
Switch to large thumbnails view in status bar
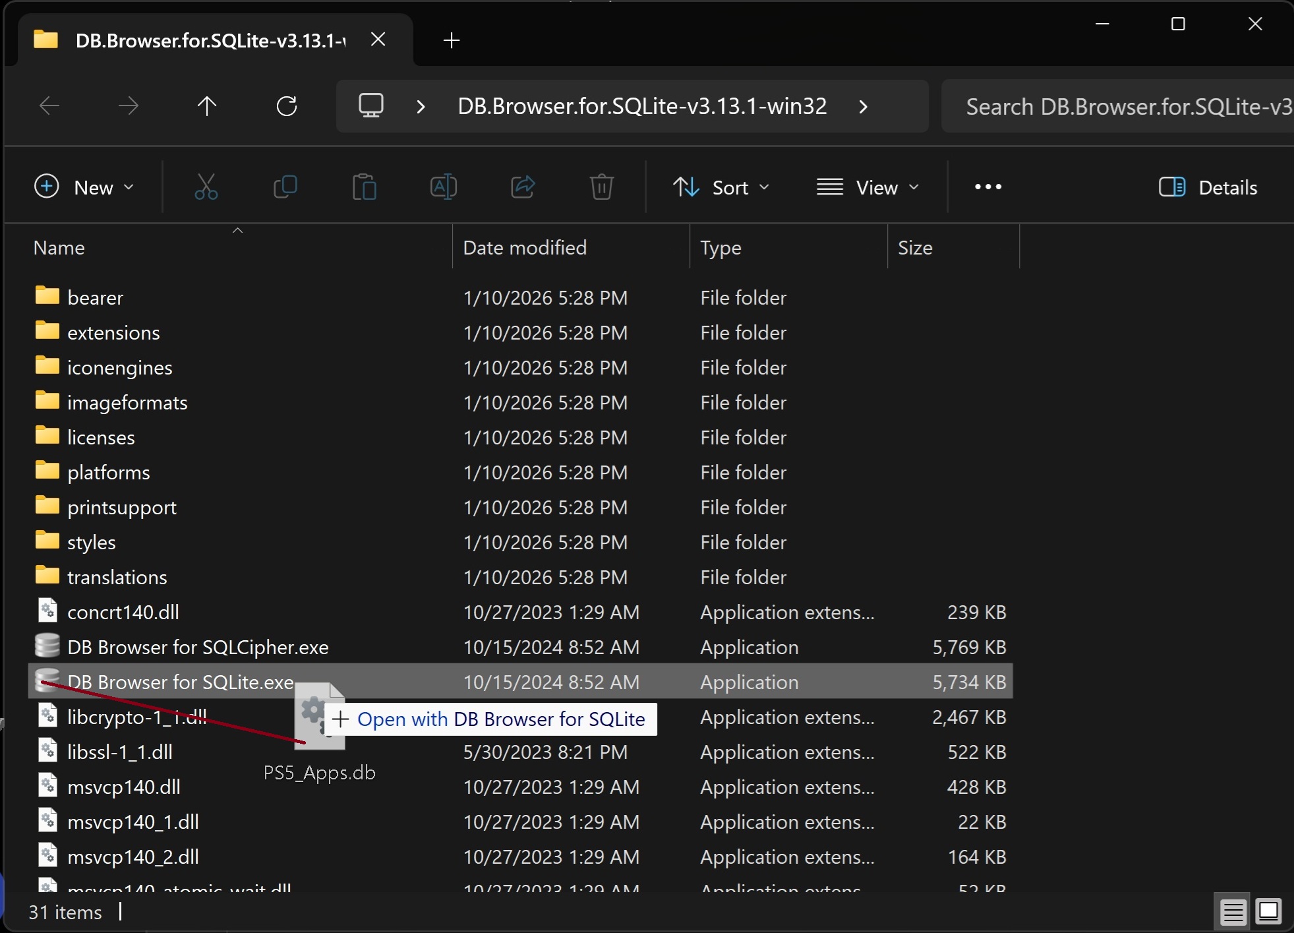(x=1268, y=913)
